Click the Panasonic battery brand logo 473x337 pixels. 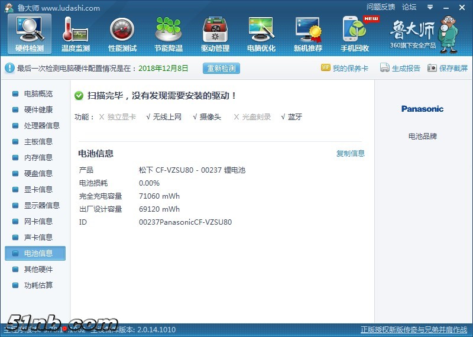click(x=422, y=109)
